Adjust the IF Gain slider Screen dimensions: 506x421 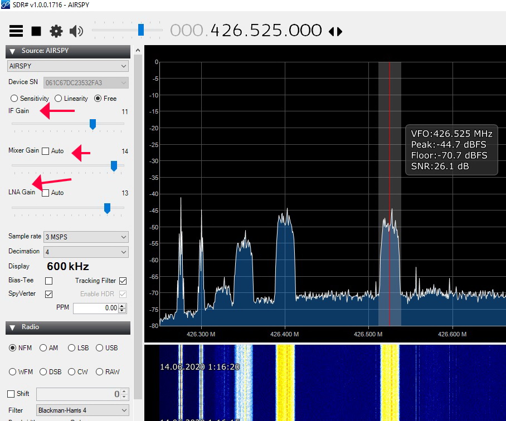93,124
